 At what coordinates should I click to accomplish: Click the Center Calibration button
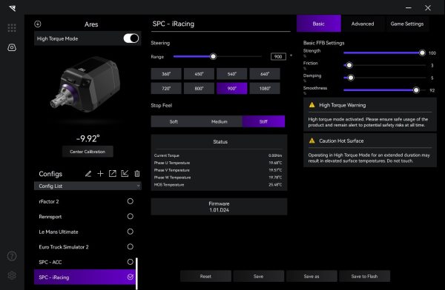pos(88,152)
